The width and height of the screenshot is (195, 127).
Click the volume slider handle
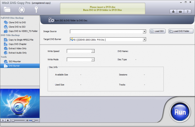click(x=33, y=121)
